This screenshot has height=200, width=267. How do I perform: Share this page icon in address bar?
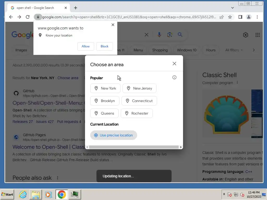[222, 17]
